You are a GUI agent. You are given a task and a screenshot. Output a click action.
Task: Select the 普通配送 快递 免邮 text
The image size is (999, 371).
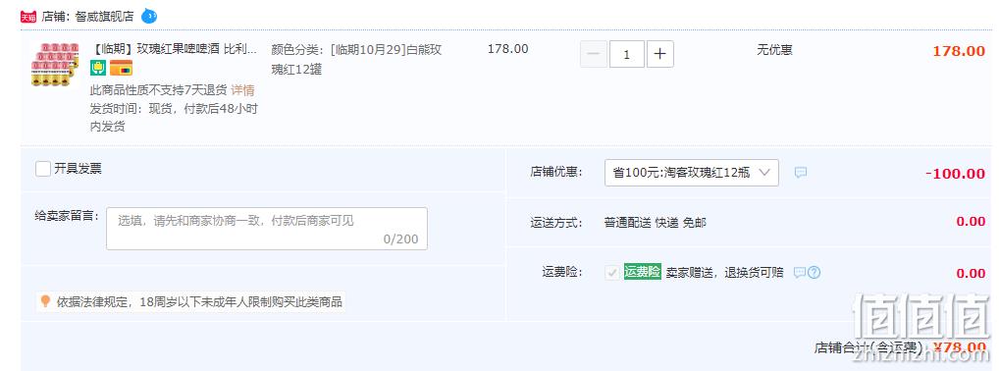tap(655, 223)
